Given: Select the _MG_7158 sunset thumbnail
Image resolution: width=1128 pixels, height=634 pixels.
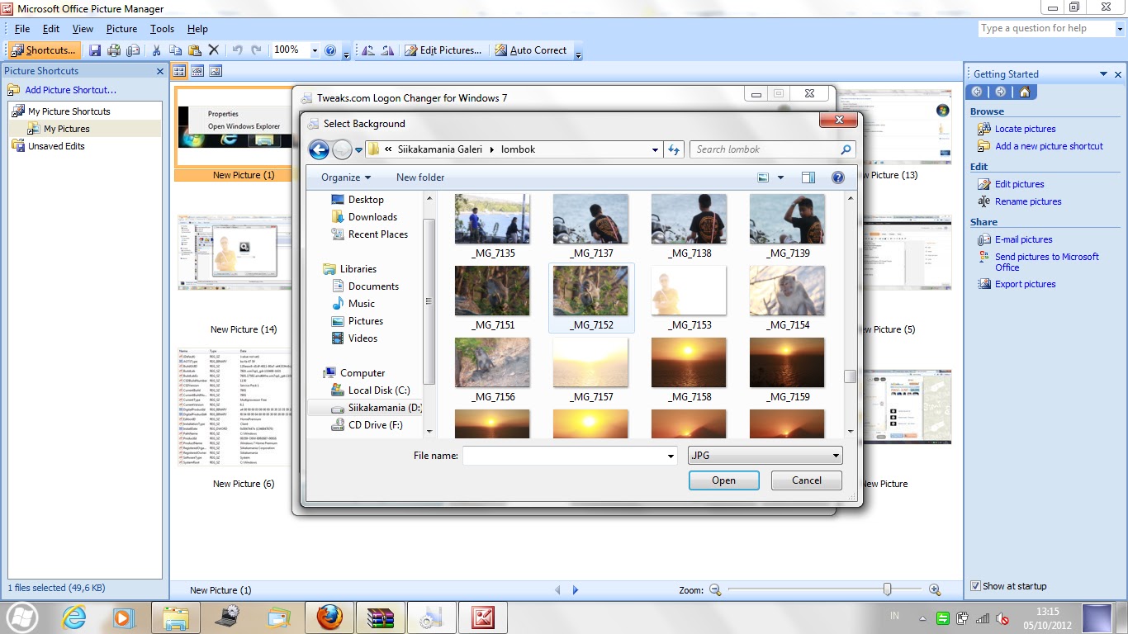Looking at the screenshot, I should point(689,363).
